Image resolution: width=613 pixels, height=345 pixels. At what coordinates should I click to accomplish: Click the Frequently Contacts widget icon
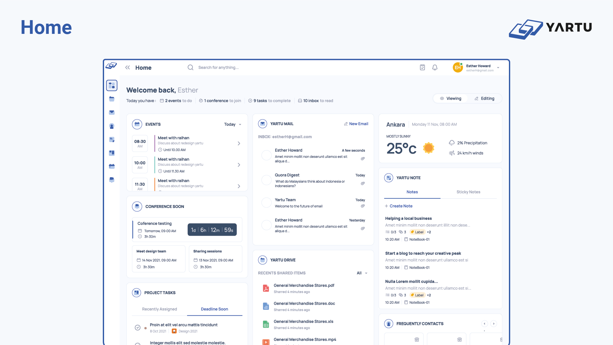[x=389, y=324]
